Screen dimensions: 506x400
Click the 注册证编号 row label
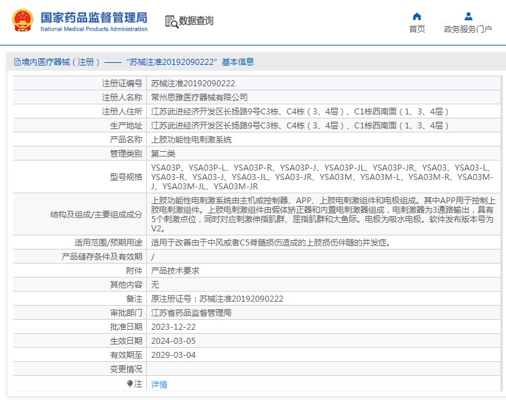pos(122,84)
